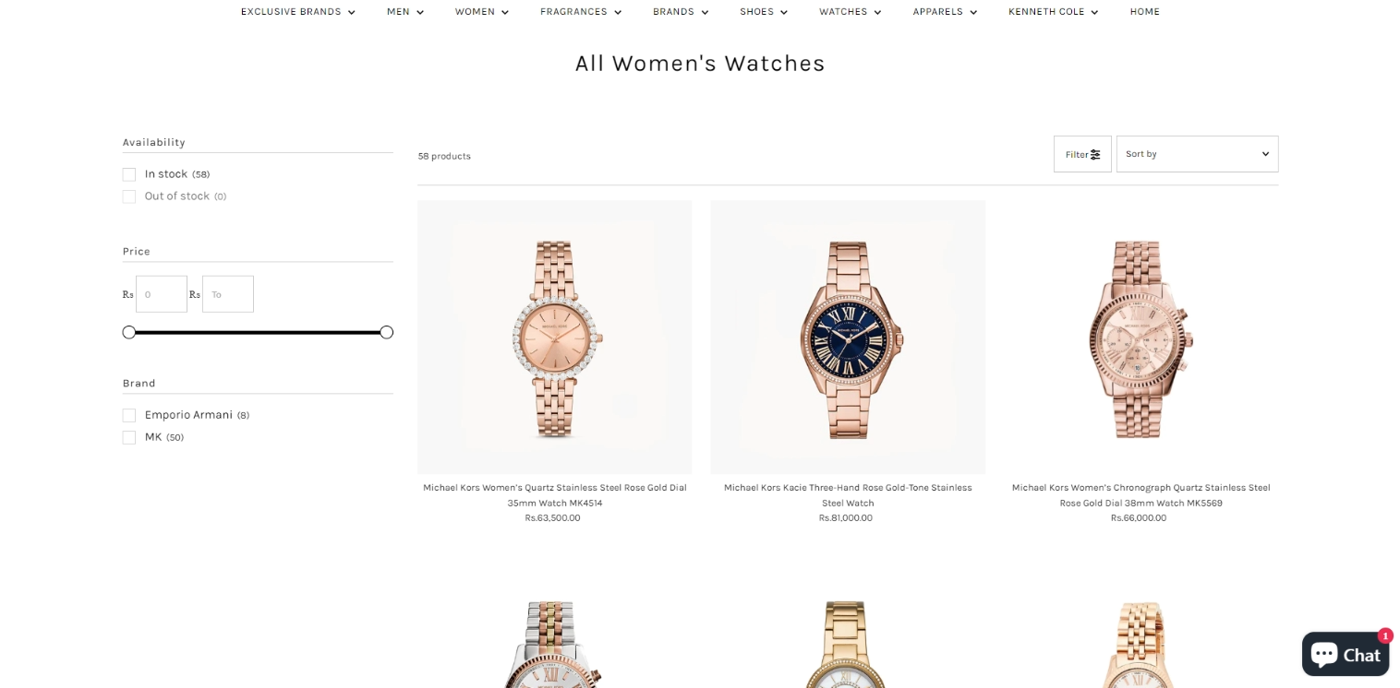Expand the Exclusive Brands menu

(297, 12)
